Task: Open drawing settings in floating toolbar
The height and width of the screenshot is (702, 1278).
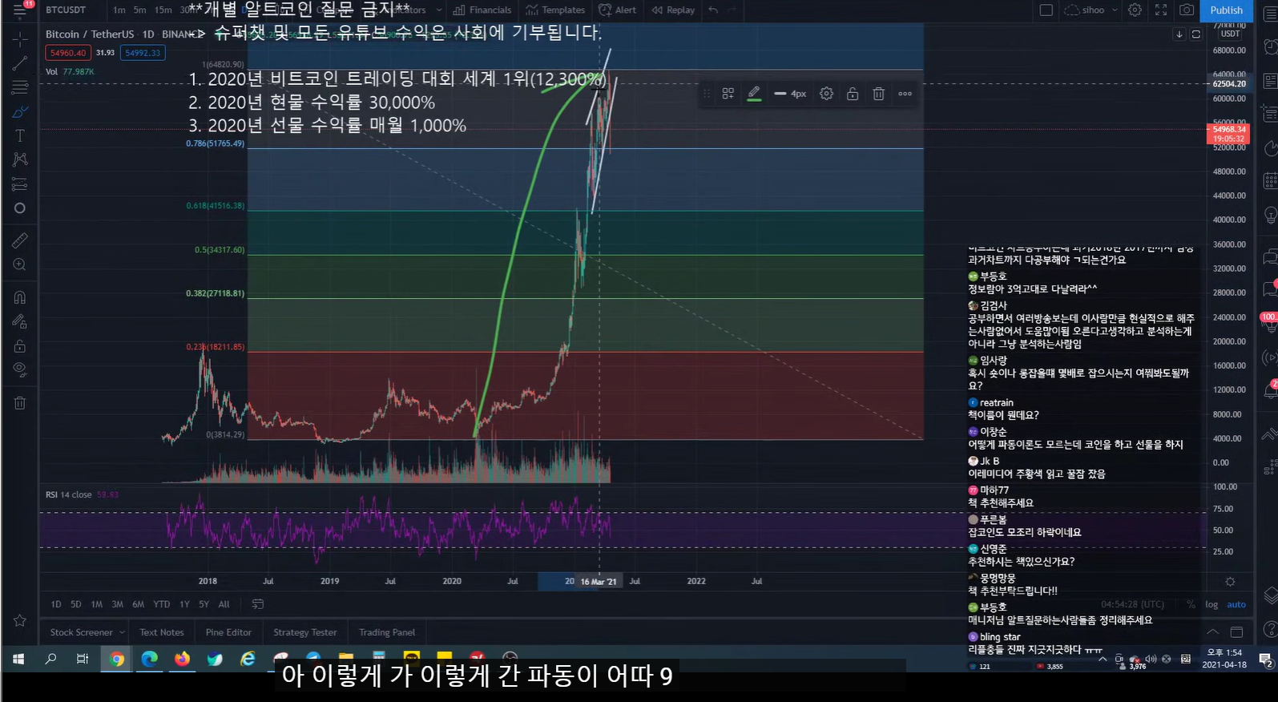Action: [826, 94]
